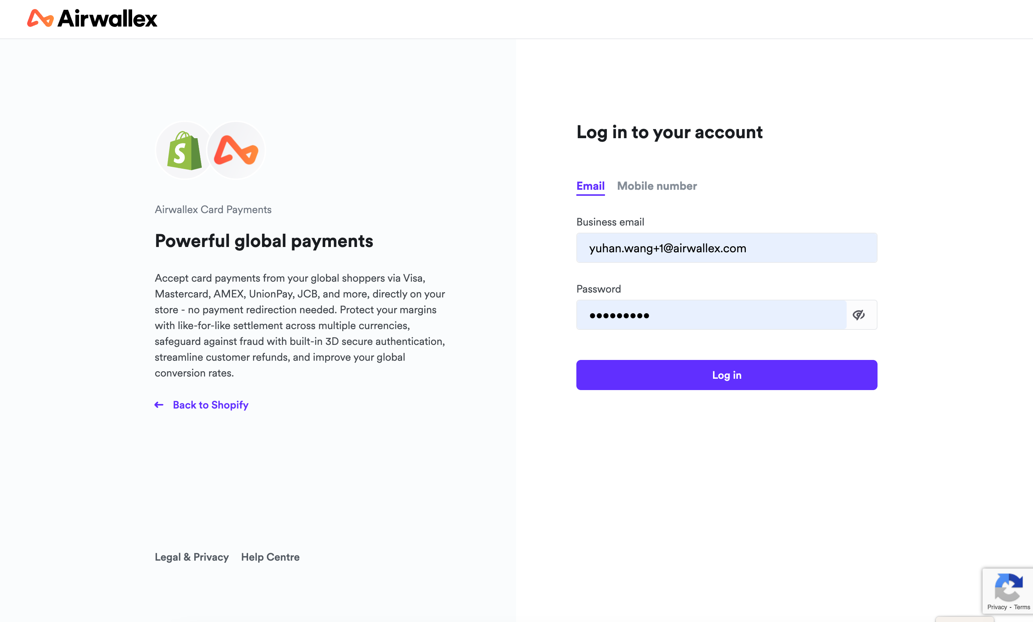1033x622 pixels.
Task: Switch to the Mobile number tab
Action: click(656, 186)
